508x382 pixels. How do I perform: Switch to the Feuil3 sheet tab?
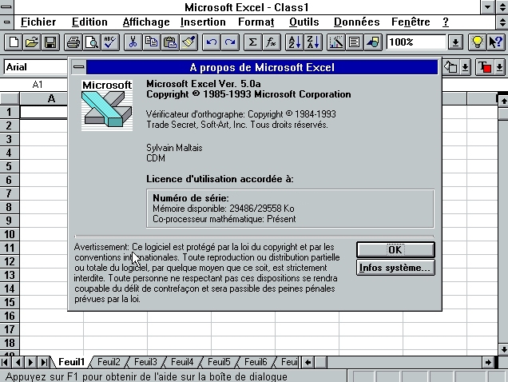point(145,362)
